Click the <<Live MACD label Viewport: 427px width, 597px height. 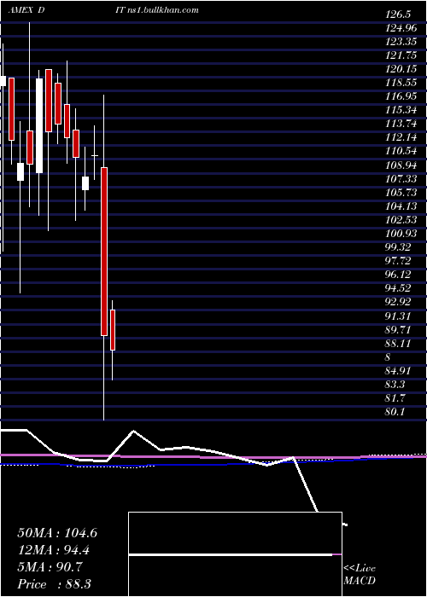(x=360, y=575)
